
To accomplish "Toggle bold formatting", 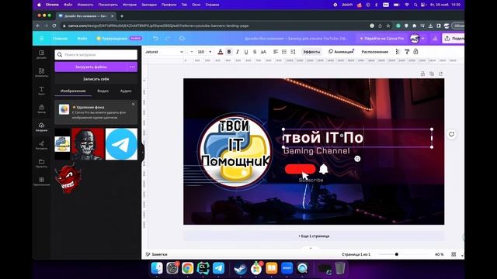I will pos(229,52).
